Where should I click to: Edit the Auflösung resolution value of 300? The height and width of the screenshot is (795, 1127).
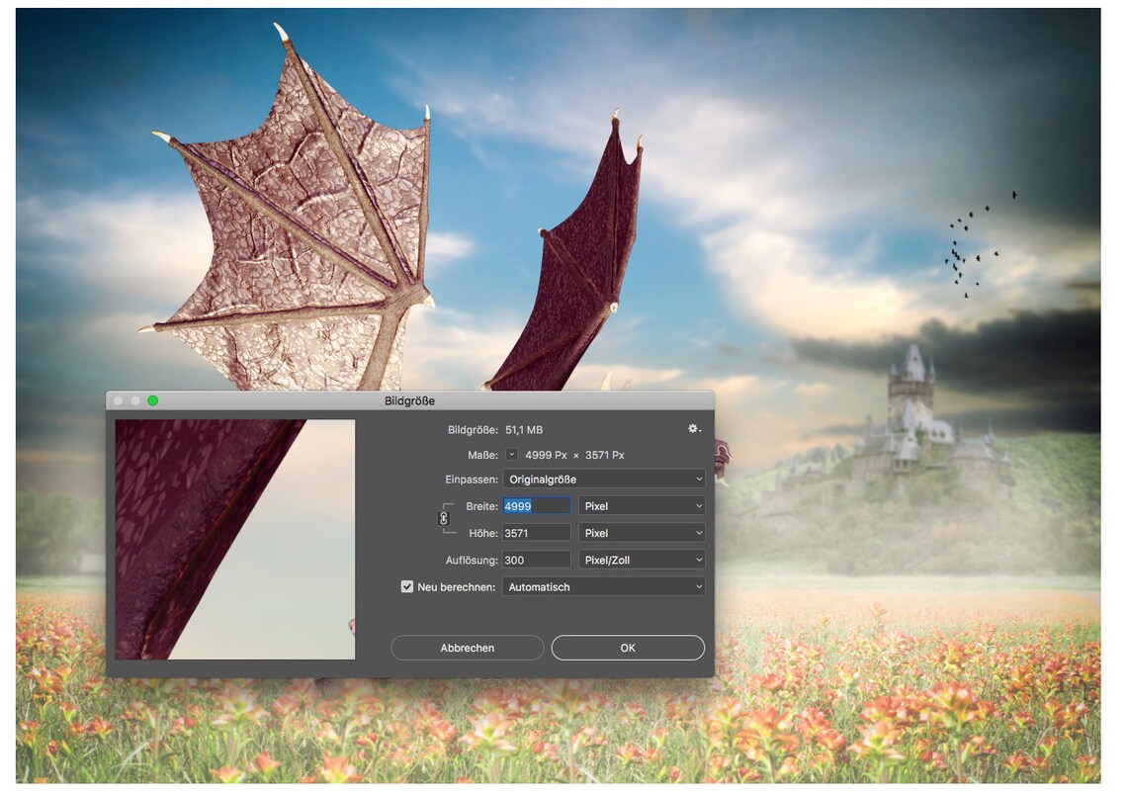535,559
